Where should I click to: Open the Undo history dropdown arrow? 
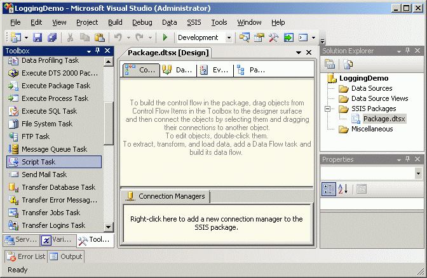tap(128, 37)
